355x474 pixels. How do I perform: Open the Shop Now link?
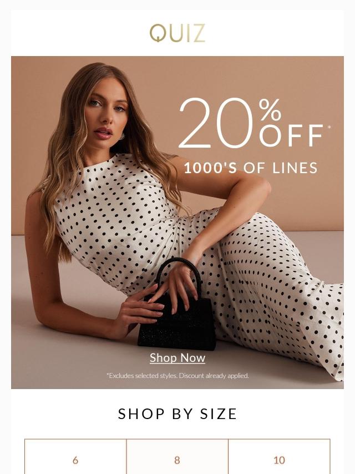click(x=177, y=357)
